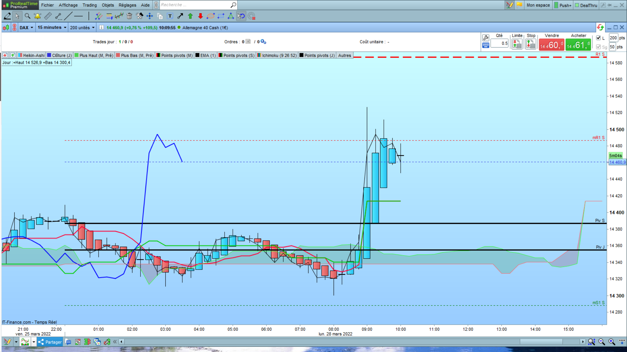The width and height of the screenshot is (627, 352).
Task: Open the Réglages menu
Action: point(127,5)
